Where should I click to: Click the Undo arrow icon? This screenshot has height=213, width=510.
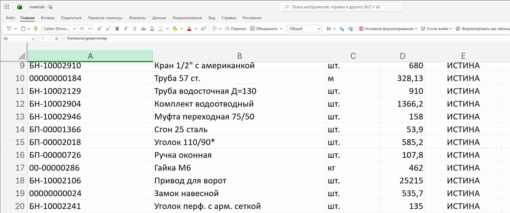(x=9, y=29)
